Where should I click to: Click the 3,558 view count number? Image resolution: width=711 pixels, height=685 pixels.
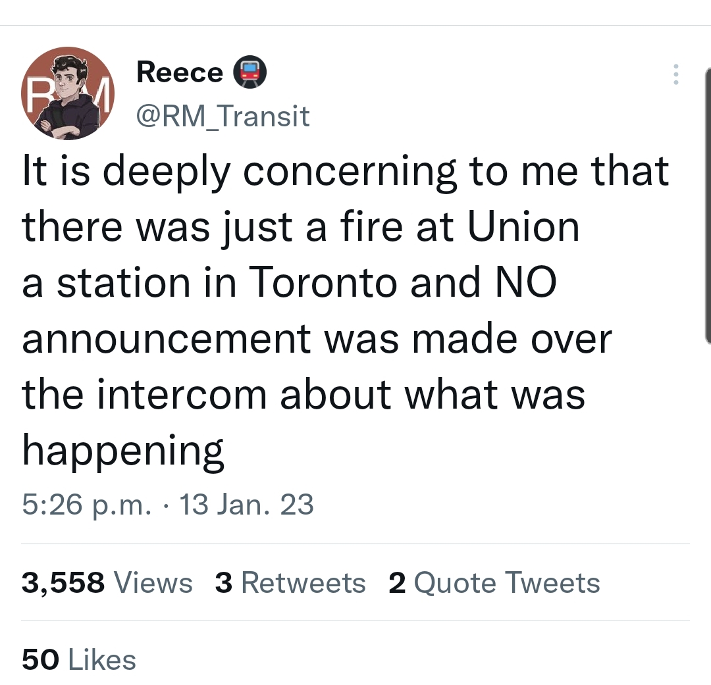[x=63, y=583]
